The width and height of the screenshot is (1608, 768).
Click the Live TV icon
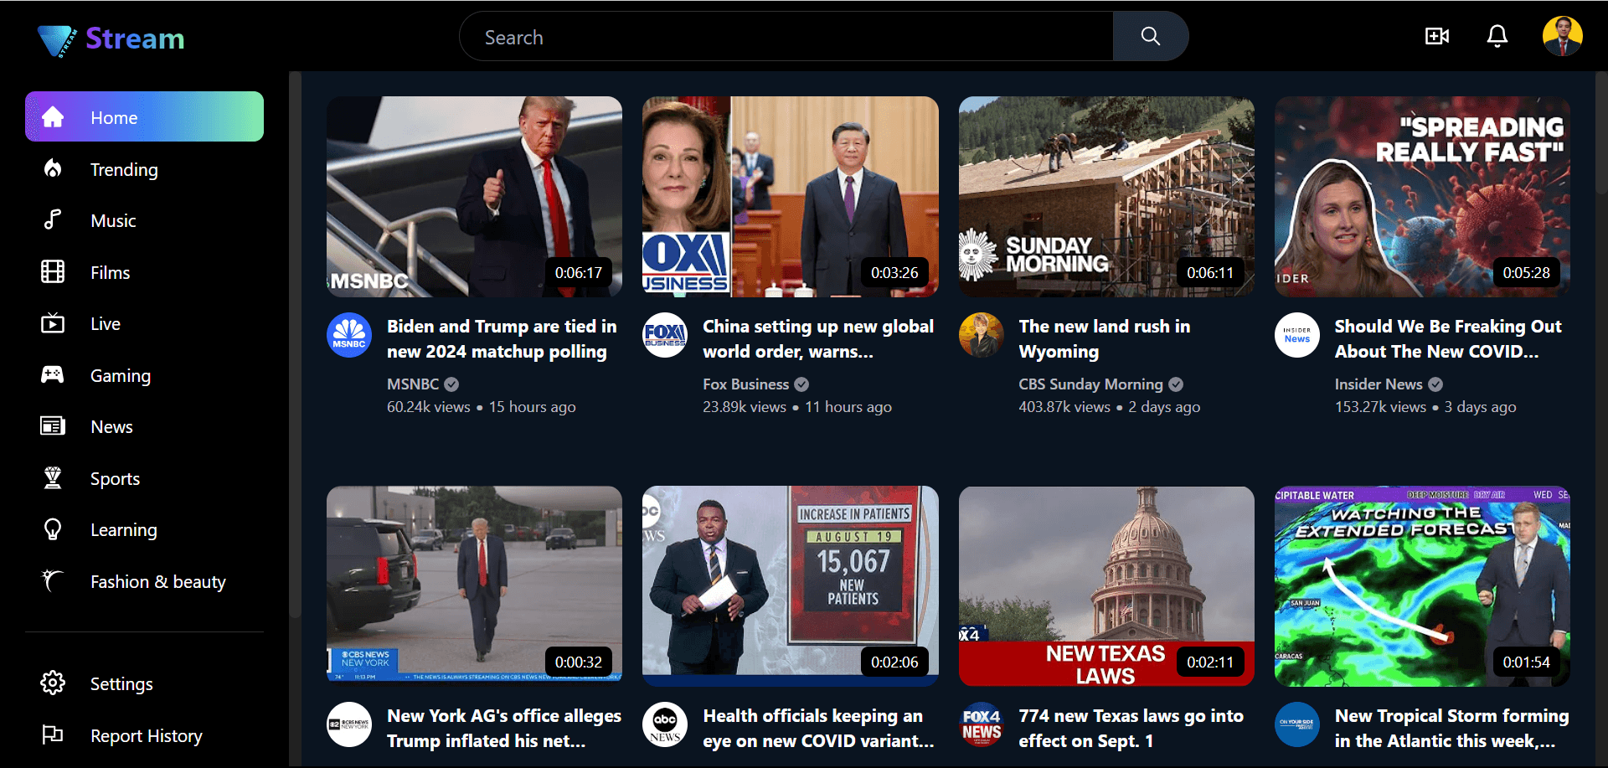click(x=53, y=323)
